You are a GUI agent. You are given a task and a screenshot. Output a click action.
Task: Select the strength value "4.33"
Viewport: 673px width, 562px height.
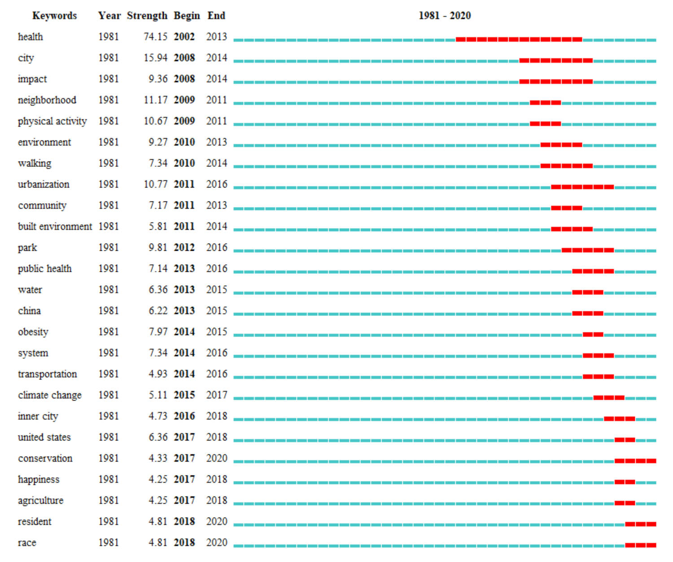(x=158, y=458)
